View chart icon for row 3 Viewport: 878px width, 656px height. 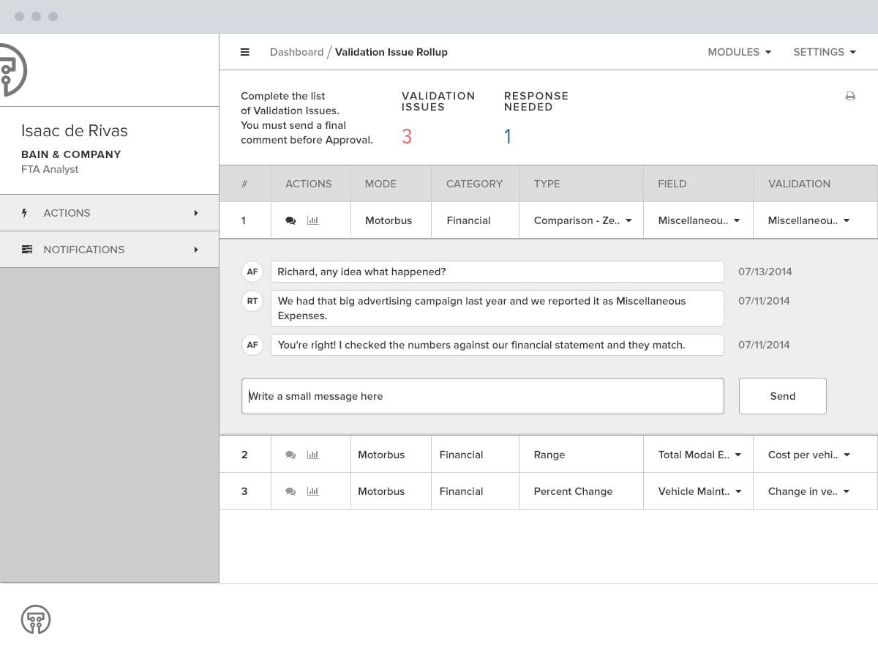pyautogui.click(x=313, y=491)
